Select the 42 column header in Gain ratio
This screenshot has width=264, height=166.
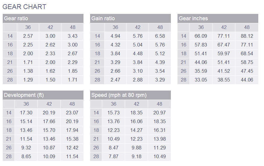(x=137, y=27)
